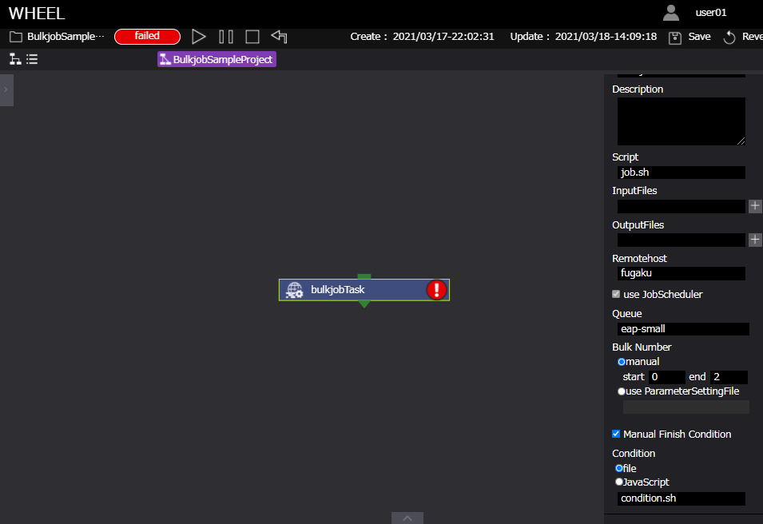Screen dimensions: 763x524
Task: Select the manual Bulk Number radio option
Action: click(622, 362)
